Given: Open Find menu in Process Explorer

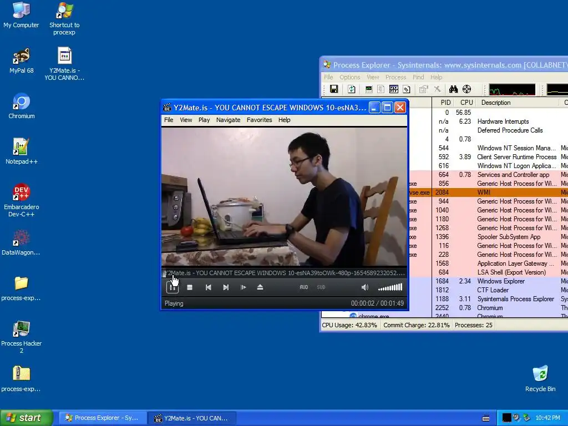Looking at the screenshot, I should [418, 77].
